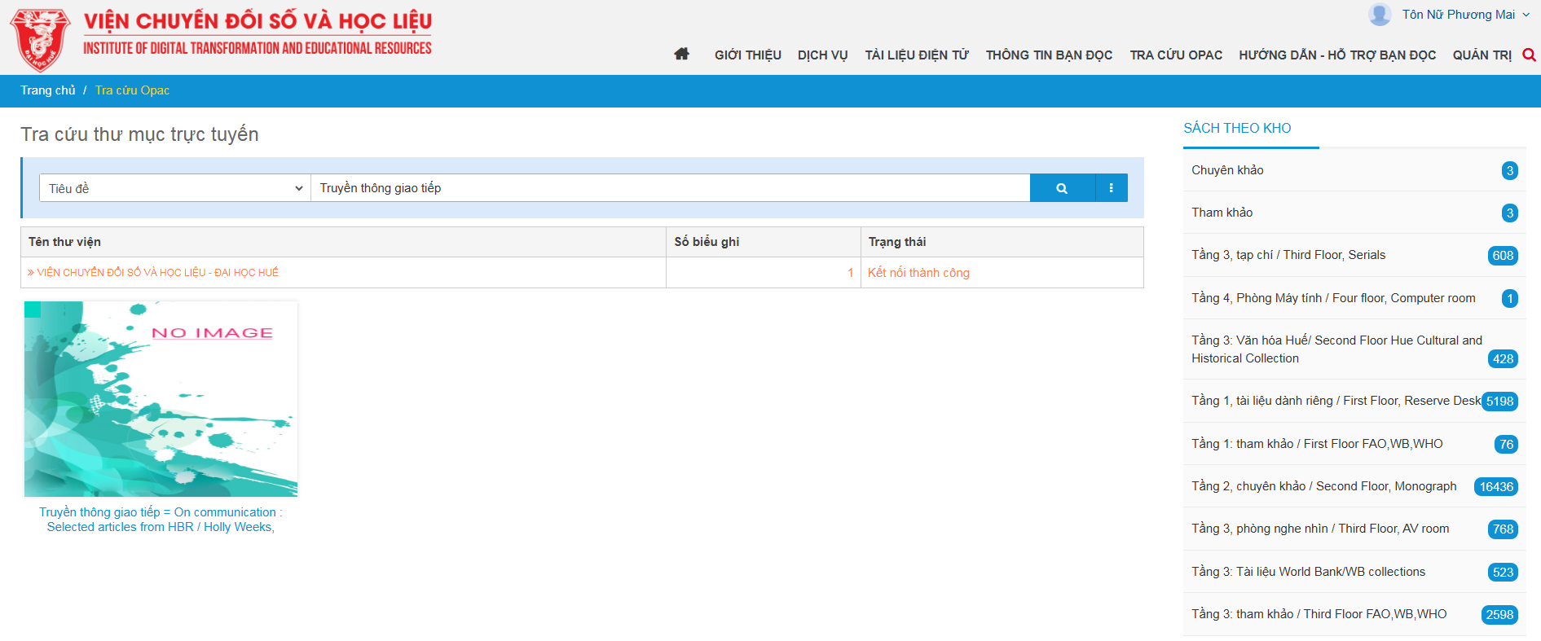This screenshot has width=1541, height=641.
Task: Click the red search icon in header
Action: [1529, 55]
